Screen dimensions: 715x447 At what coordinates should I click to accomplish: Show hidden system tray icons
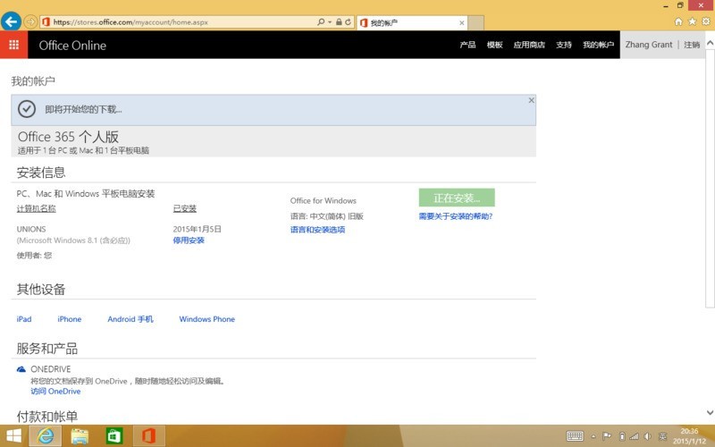pyautogui.click(x=593, y=436)
